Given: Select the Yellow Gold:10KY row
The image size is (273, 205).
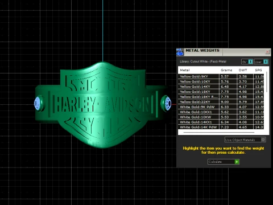Looking at the screenshot, I should pos(221,81).
